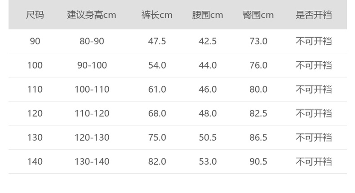355x193 pixels.
Task: Select size 110 in the size column
Action: pos(35,90)
